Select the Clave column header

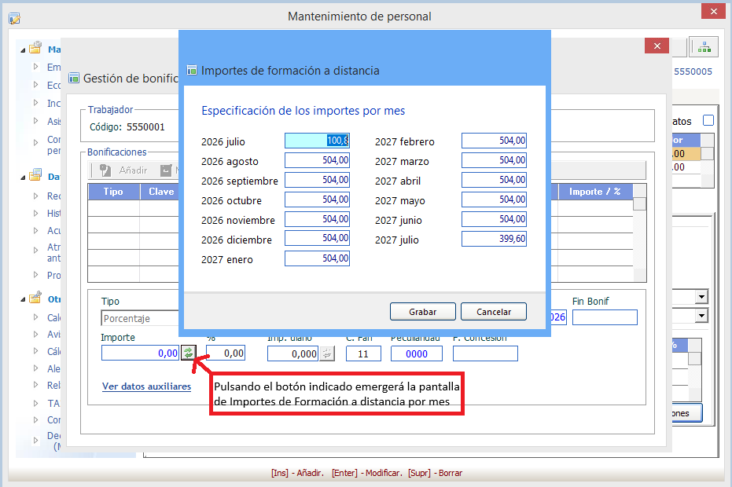point(160,192)
